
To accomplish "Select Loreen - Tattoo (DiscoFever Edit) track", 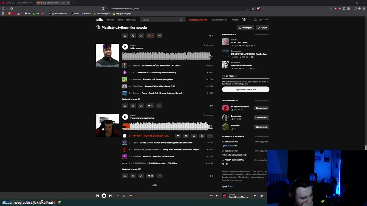I will click(x=160, y=86).
